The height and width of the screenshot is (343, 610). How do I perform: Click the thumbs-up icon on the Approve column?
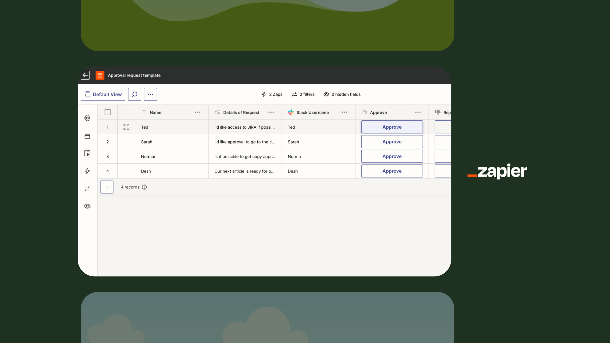[x=364, y=112]
